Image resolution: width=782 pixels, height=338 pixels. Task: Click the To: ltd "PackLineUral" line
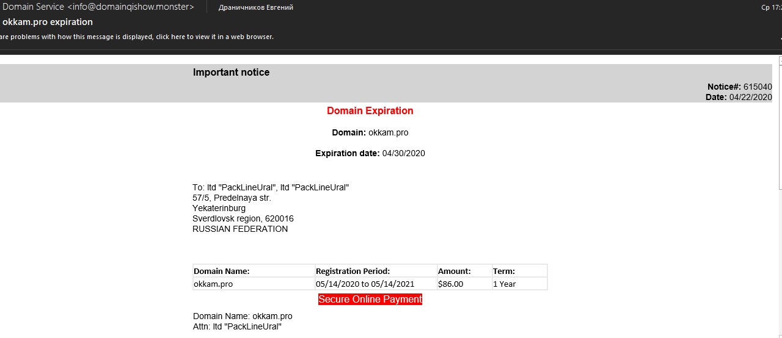(x=271, y=188)
